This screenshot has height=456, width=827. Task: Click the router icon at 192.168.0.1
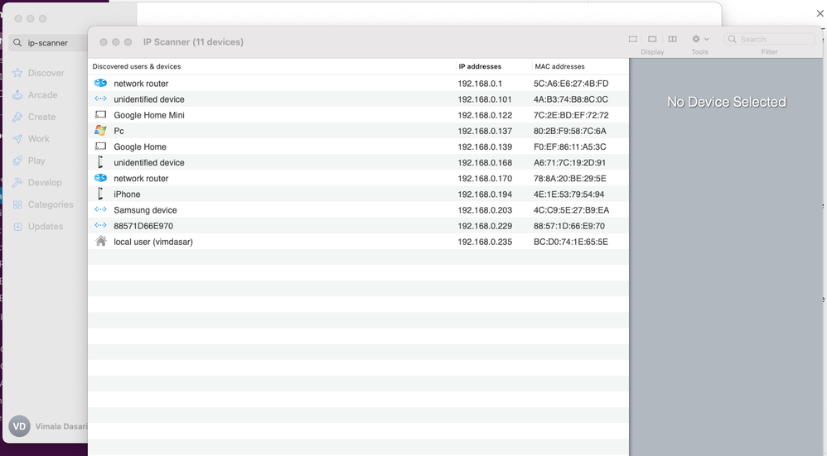100,84
